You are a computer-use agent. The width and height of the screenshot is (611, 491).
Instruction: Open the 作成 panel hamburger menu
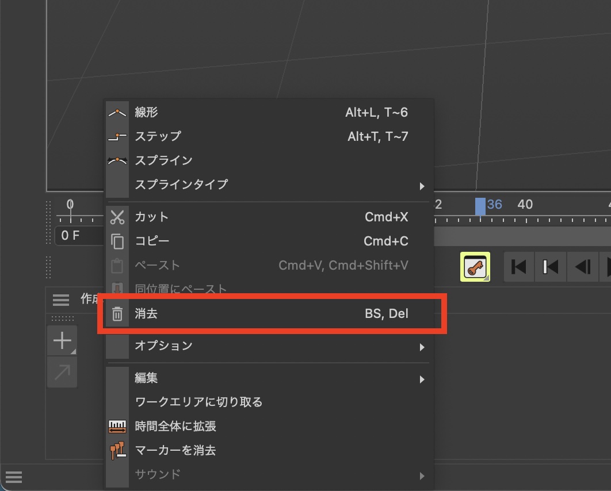pyautogui.click(x=60, y=300)
